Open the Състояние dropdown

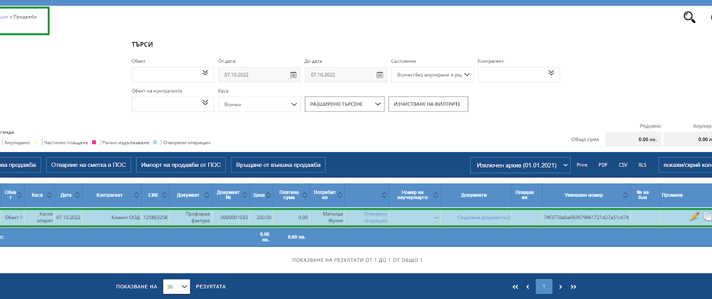tap(432, 75)
